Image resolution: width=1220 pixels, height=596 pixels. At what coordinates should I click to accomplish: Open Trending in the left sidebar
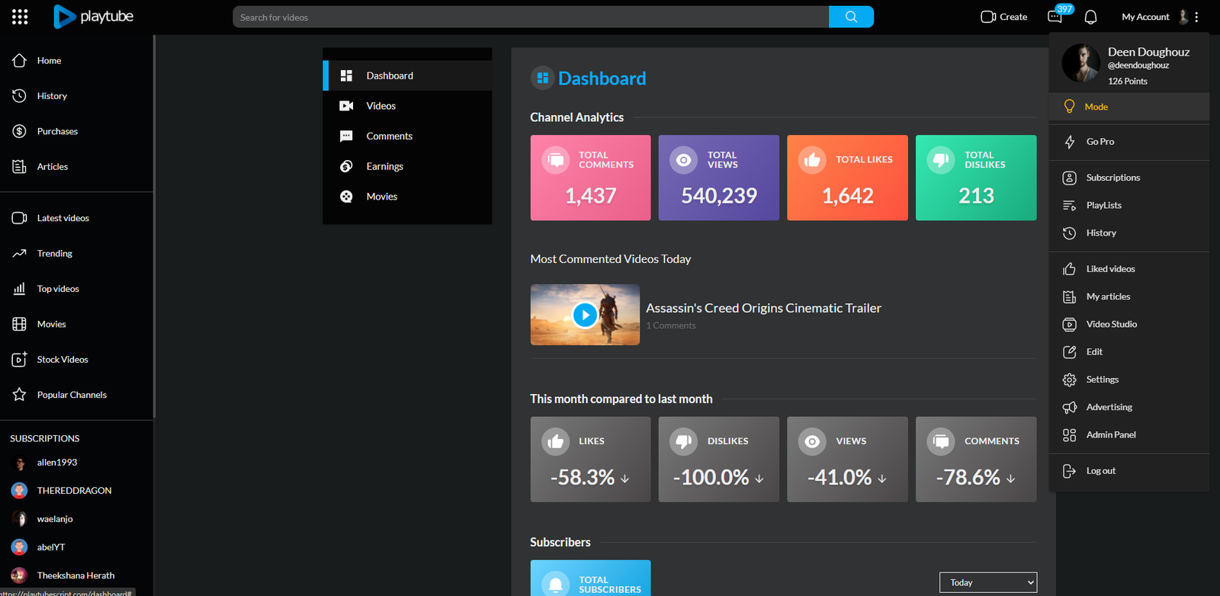tap(54, 254)
